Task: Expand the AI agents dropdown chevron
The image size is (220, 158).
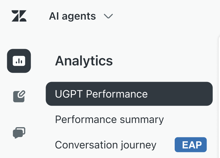Action: coord(108,16)
